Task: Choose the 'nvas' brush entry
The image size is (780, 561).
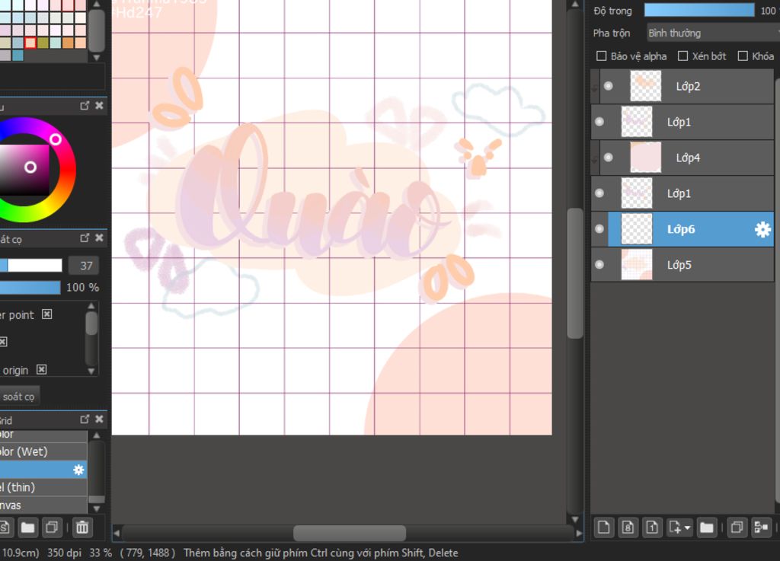Action: pos(43,505)
